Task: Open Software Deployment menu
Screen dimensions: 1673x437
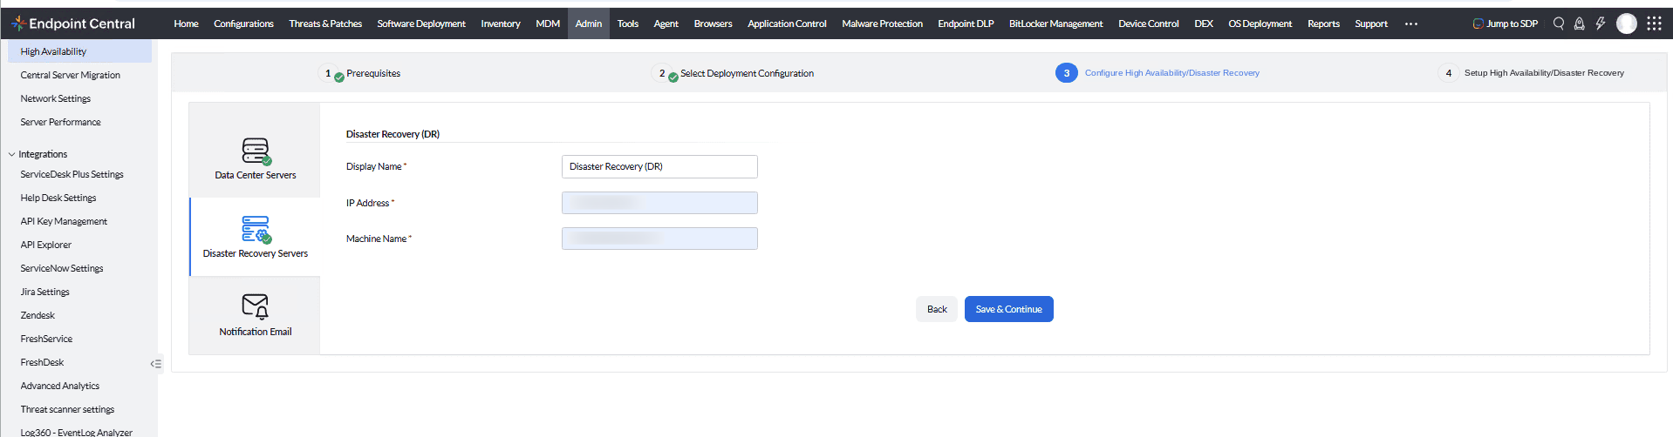Action: pos(421,24)
